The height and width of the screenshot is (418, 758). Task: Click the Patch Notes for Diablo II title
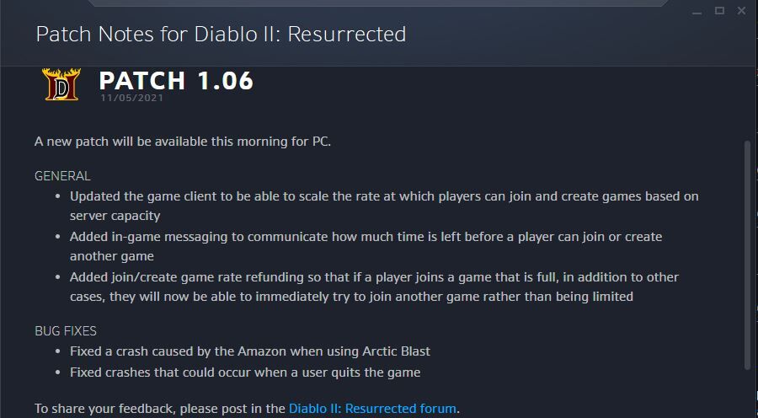point(221,35)
